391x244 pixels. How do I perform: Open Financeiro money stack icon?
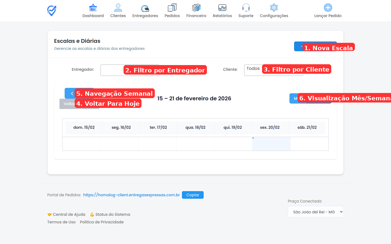point(196,8)
